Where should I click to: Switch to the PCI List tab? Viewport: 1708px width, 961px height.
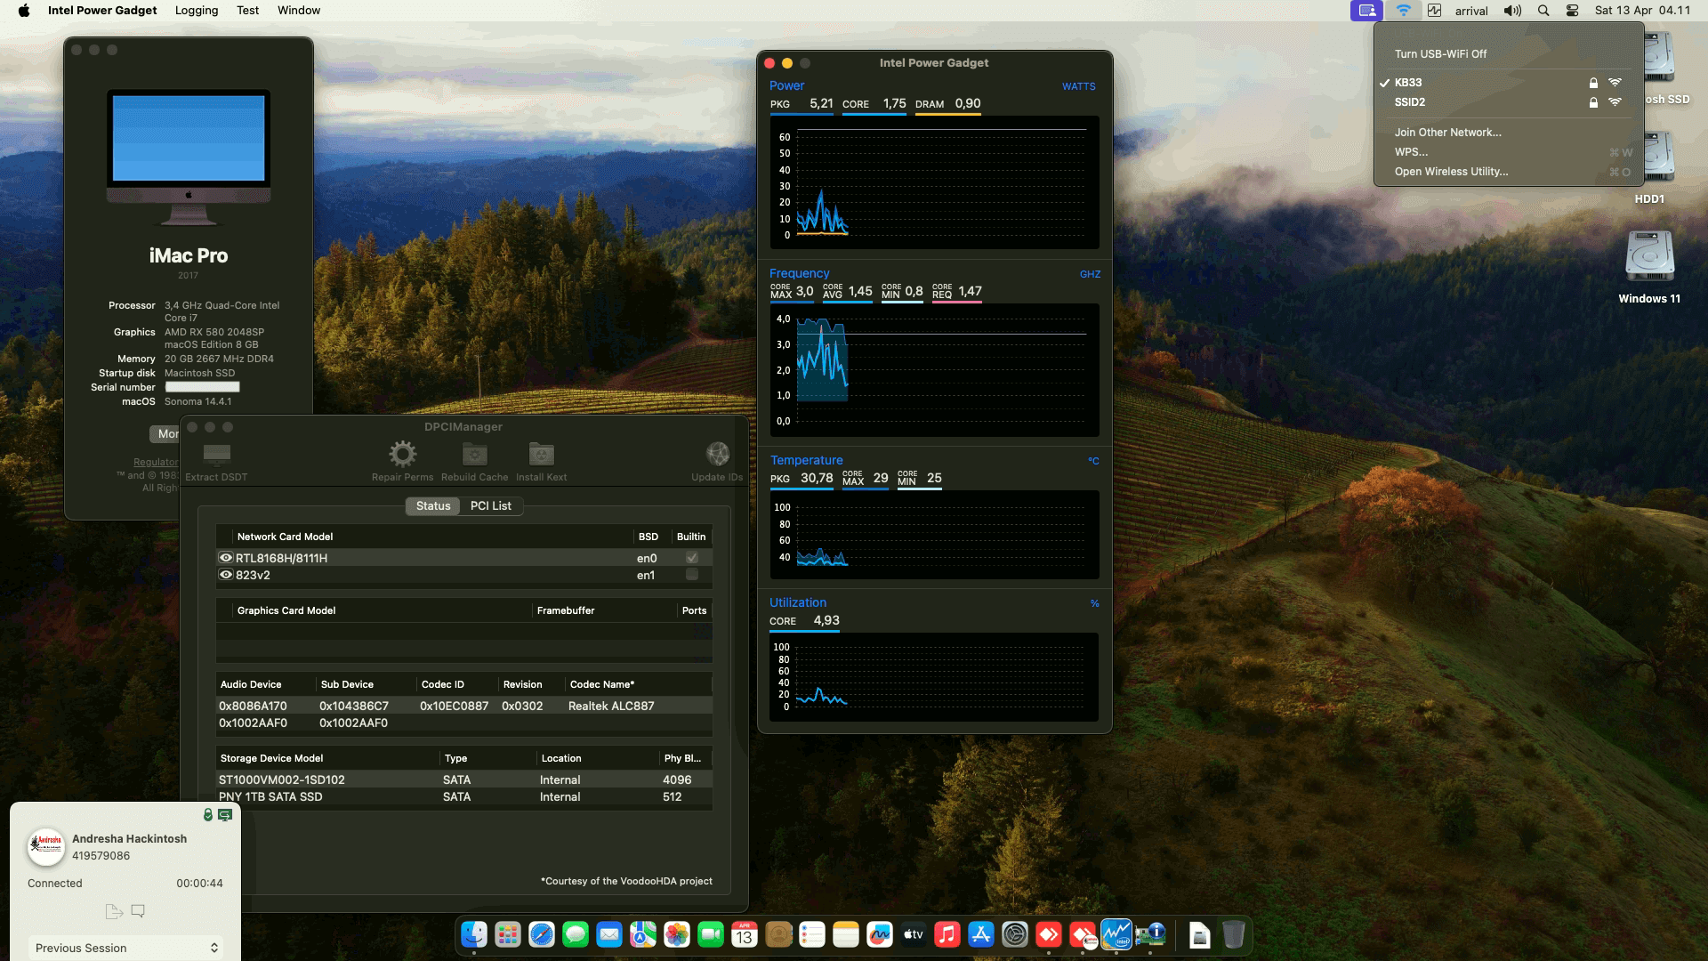[x=491, y=505]
